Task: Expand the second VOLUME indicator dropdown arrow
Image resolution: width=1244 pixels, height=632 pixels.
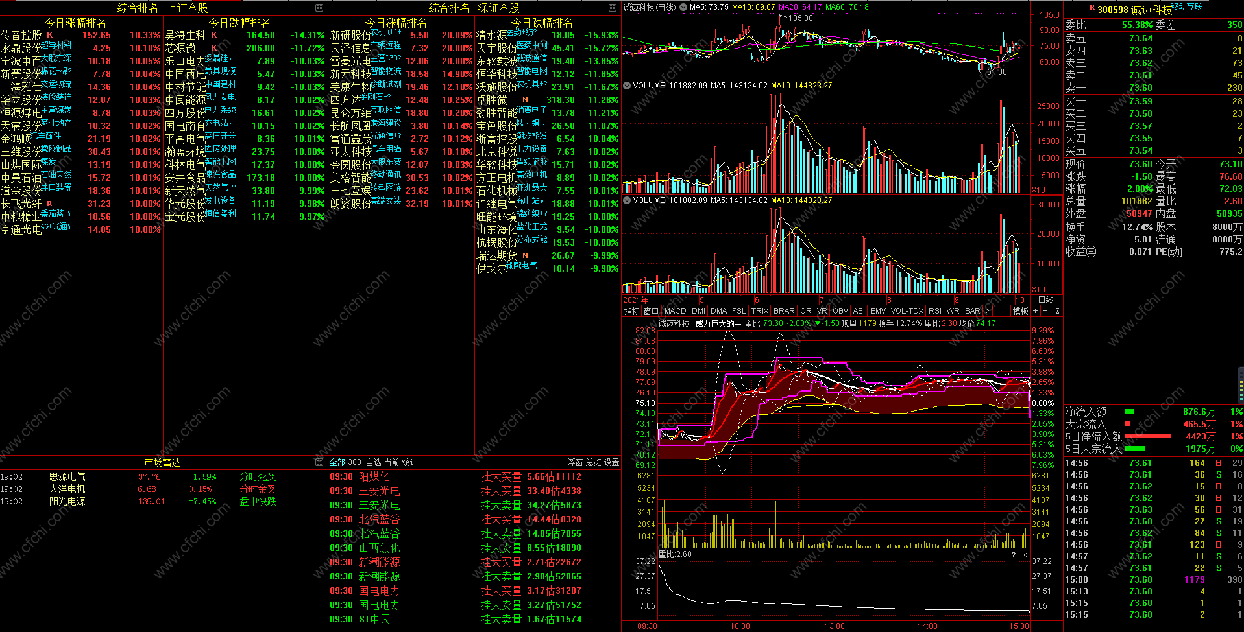Action: [x=628, y=200]
